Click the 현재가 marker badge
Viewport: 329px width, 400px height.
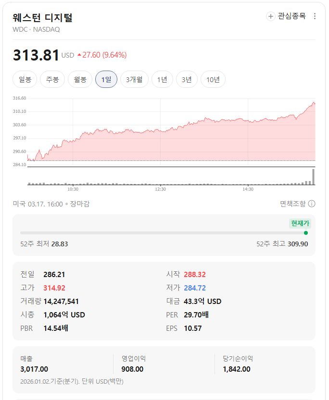tap(300, 223)
